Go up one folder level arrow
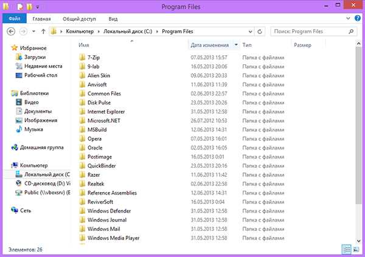365x257 pixels. (x=43, y=32)
